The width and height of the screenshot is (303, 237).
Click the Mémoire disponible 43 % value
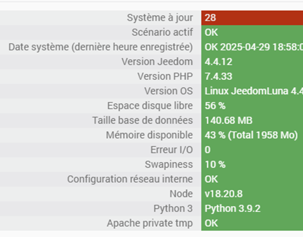(252, 135)
